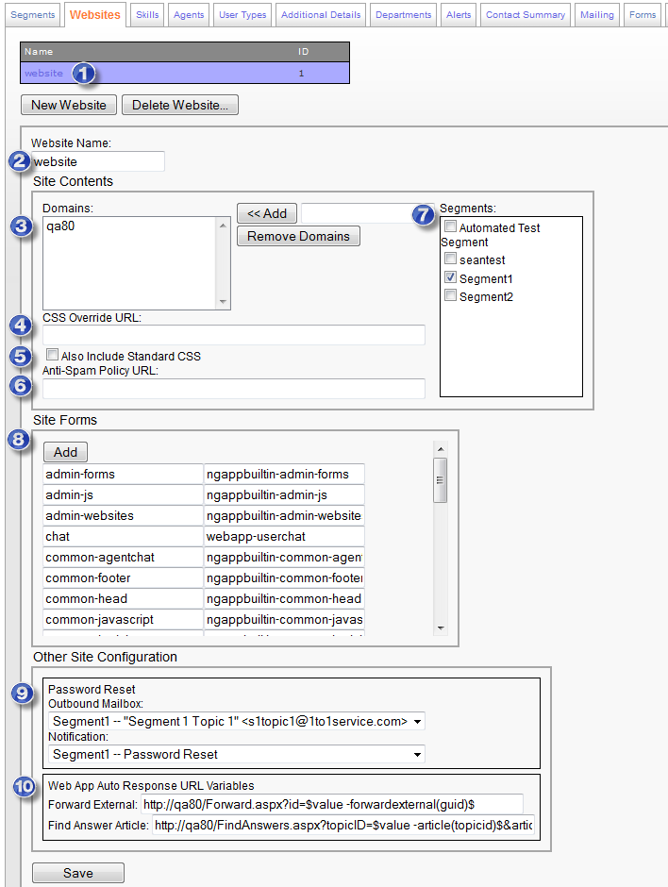Check the seantest segment checkbox
Screen dimensions: 668x887
[x=451, y=259]
